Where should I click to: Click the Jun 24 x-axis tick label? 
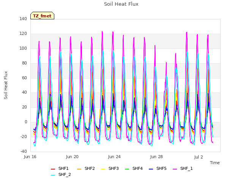click(x=114, y=157)
